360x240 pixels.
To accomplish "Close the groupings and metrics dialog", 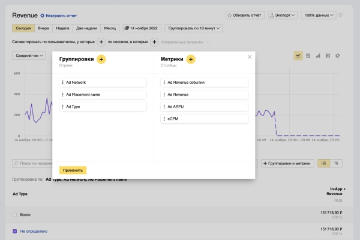I will (250, 57).
